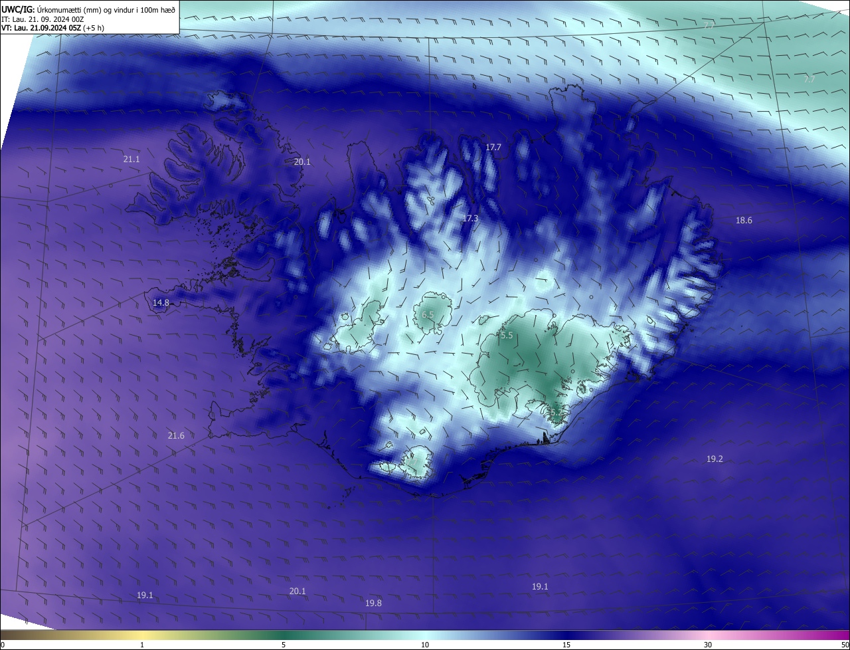Viewport: 850px width, 650px height.
Task: Select the initial time line 'IT: Lau. 21. 09. 2024 00Z'
Action: [x=43, y=19]
